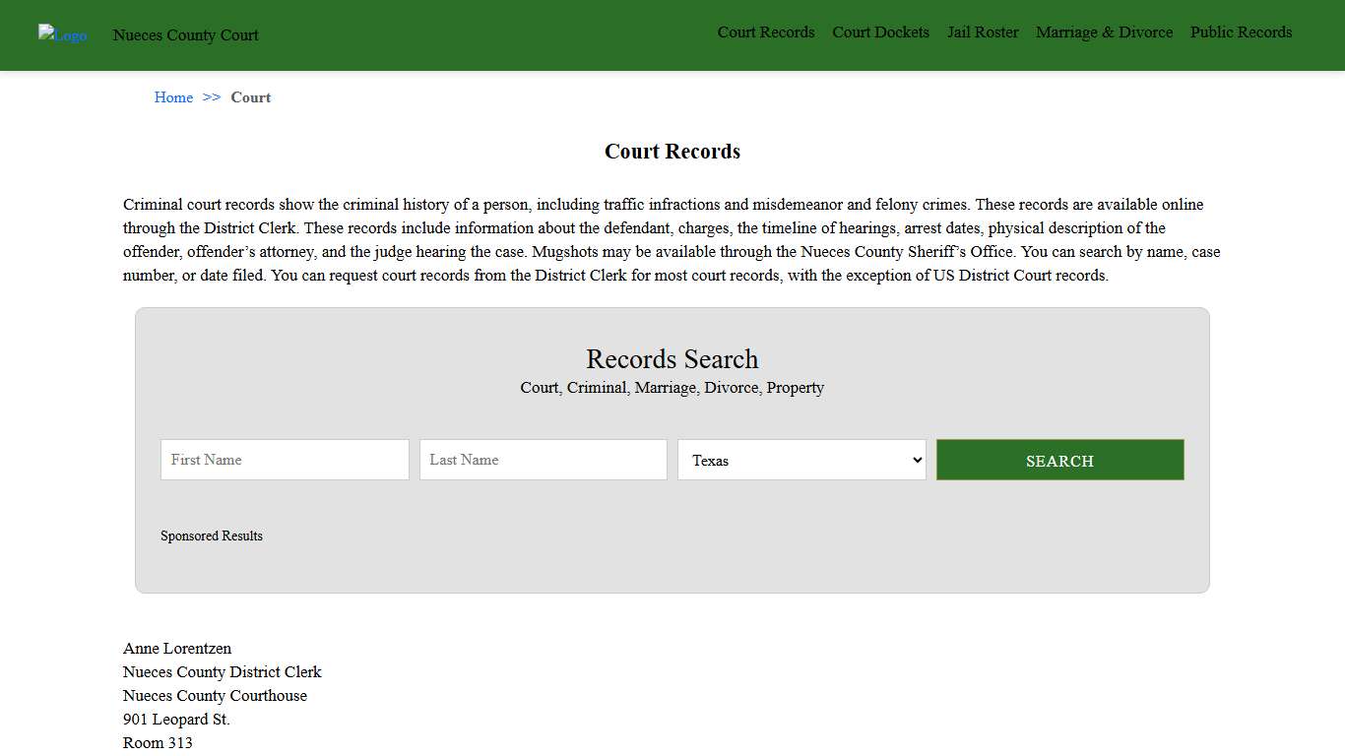Select the Jail Roster navigation link
The width and height of the screenshot is (1345, 756).
(x=983, y=31)
